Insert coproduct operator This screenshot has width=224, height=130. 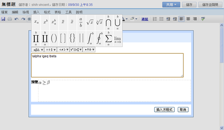pos(45,38)
